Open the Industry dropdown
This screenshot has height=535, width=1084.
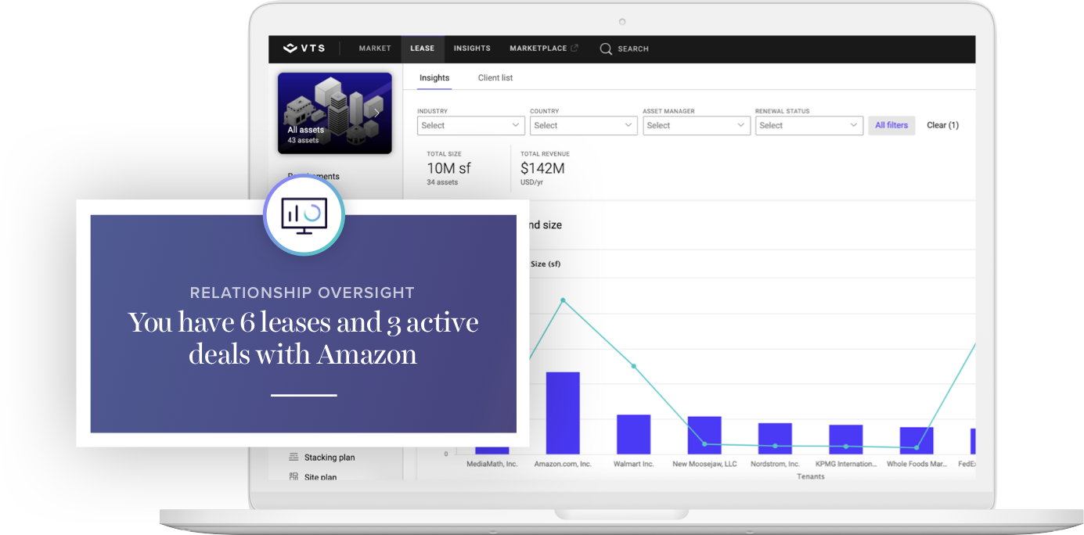(470, 125)
